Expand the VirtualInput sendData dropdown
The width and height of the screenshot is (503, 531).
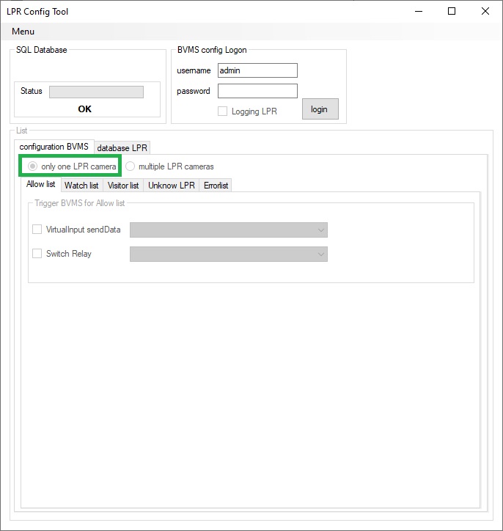(228, 230)
